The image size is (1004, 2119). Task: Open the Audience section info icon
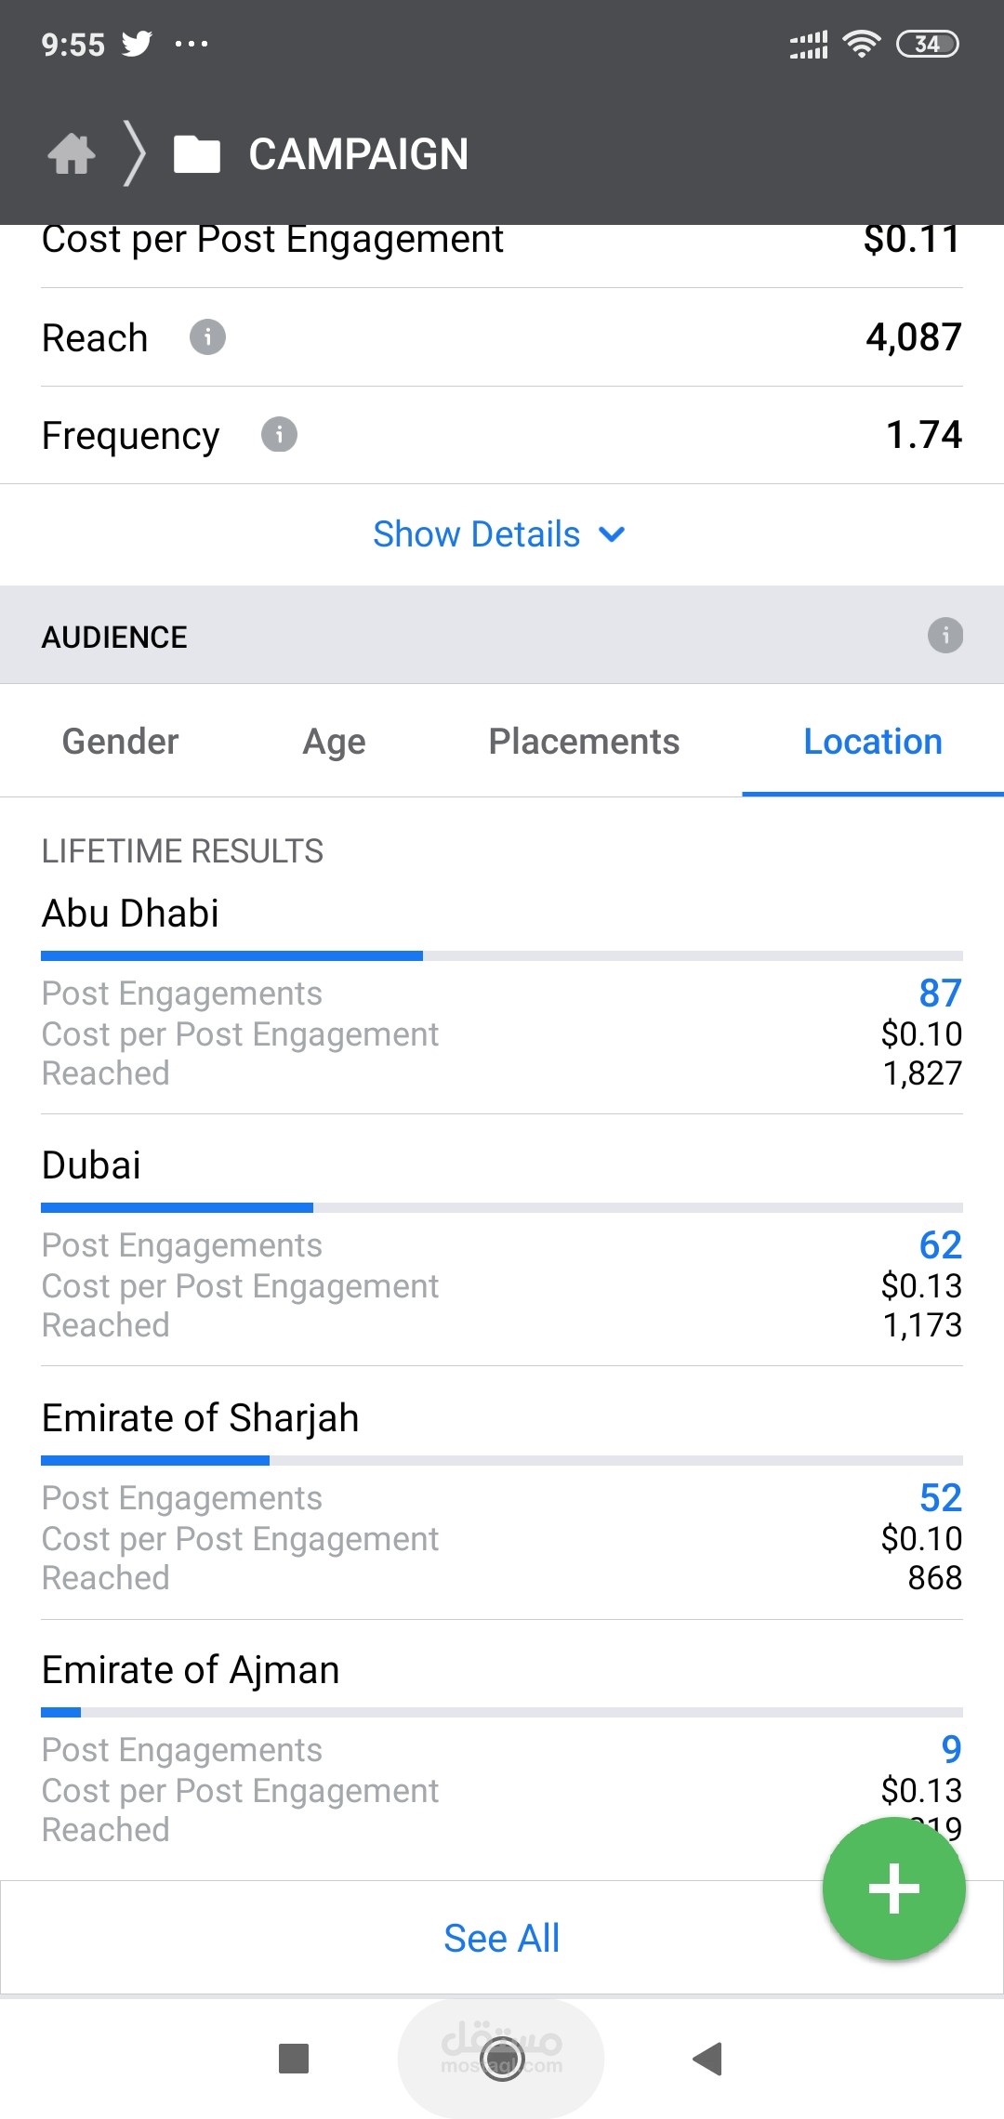click(x=945, y=636)
